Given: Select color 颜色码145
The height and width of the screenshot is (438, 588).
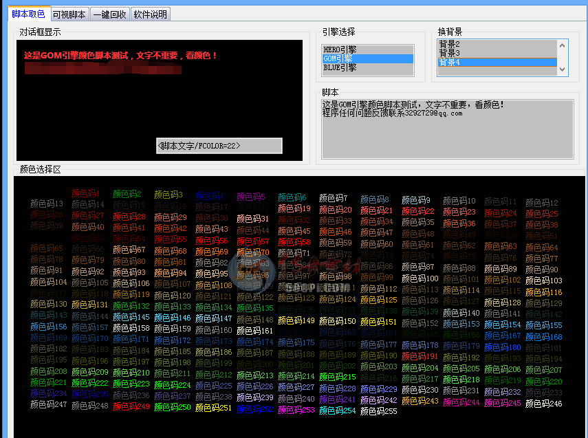Looking at the screenshot, I should click(x=131, y=317).
